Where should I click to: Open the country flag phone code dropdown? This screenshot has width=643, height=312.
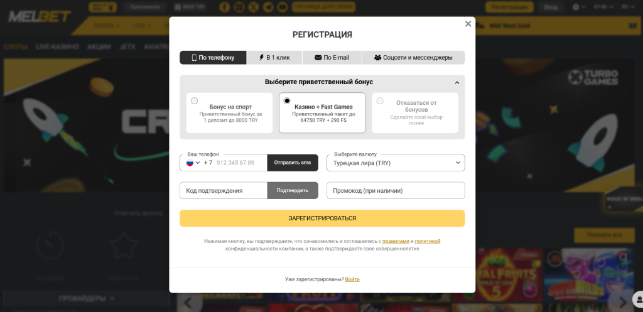coord(193,163)
